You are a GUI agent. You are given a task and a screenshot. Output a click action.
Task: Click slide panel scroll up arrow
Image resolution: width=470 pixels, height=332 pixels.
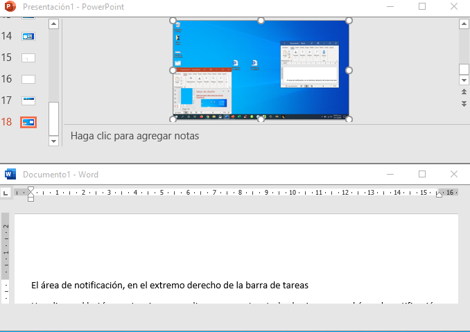pos(53,24)
